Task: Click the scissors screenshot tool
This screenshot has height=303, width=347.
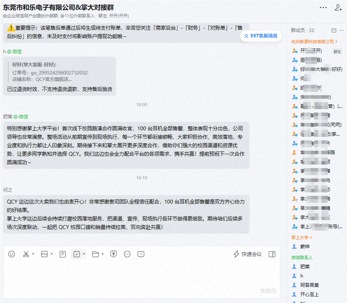Action: click(26, 254)
